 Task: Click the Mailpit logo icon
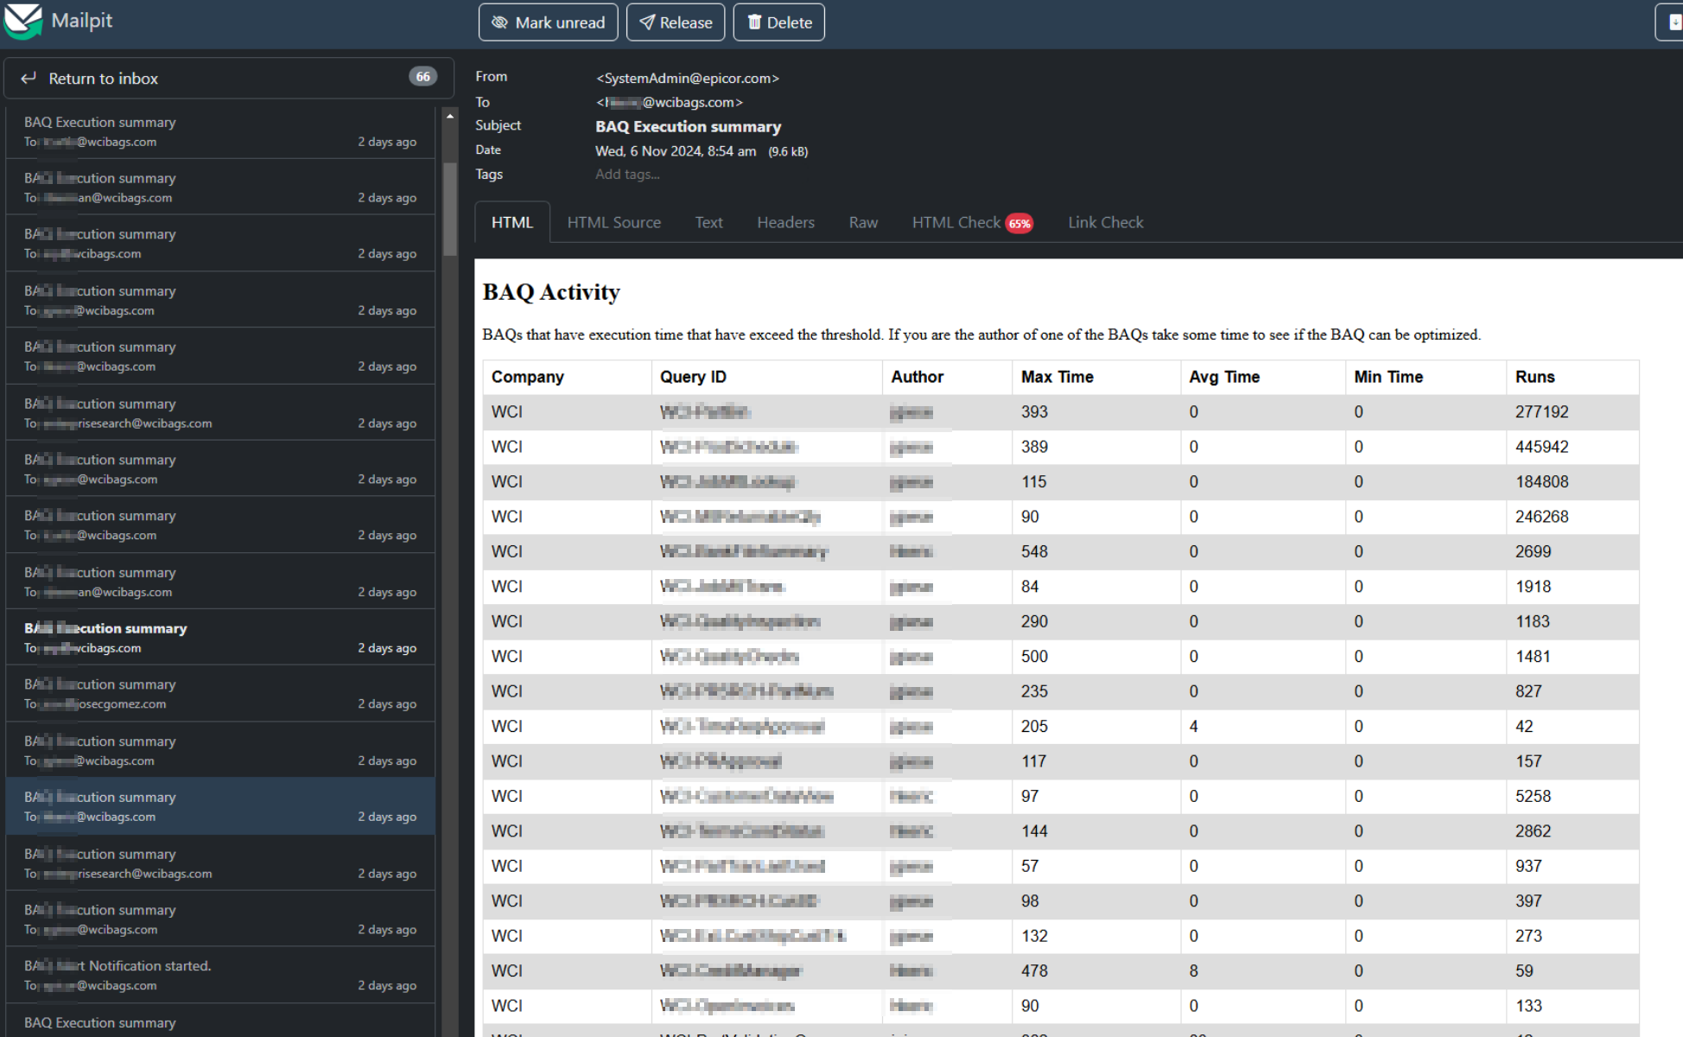click(x=22, y=22)
